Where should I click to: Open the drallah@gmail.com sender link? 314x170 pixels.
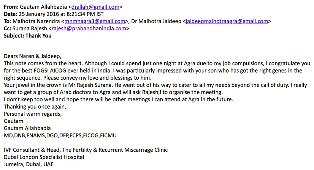[x=95, y=7]
